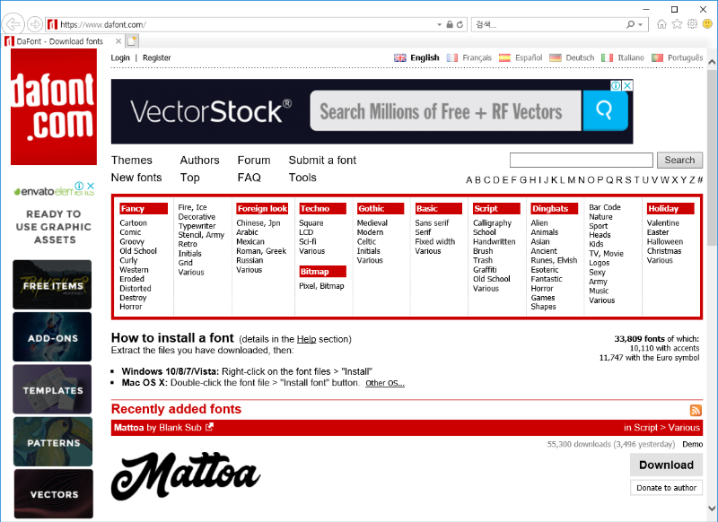Close the VectorStock ad with X icon
Screen dimensions: 718x522
[x=627, y=85]
